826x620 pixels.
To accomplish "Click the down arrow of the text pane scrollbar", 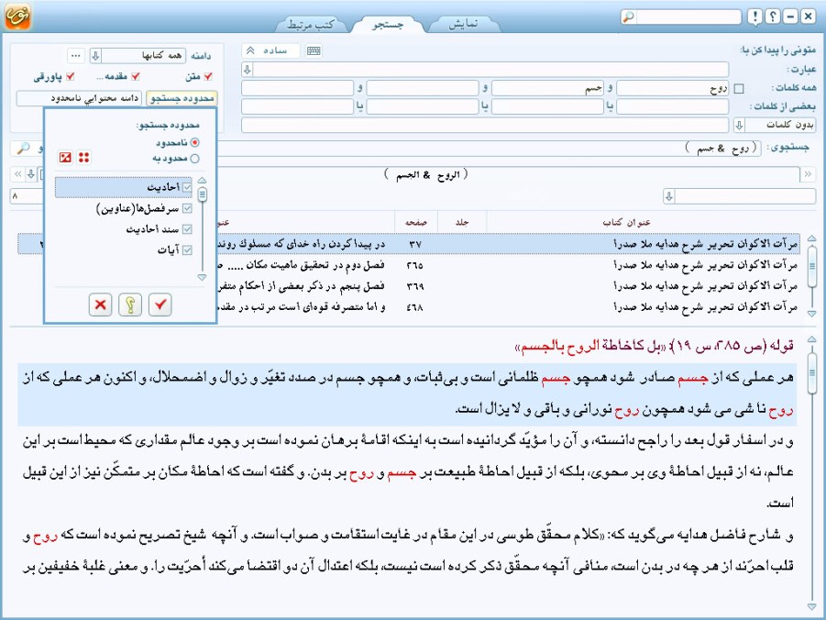I will click(811, 607).
